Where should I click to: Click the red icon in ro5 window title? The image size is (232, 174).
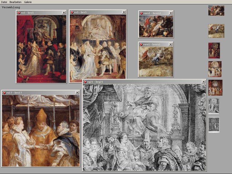(19, 12)
